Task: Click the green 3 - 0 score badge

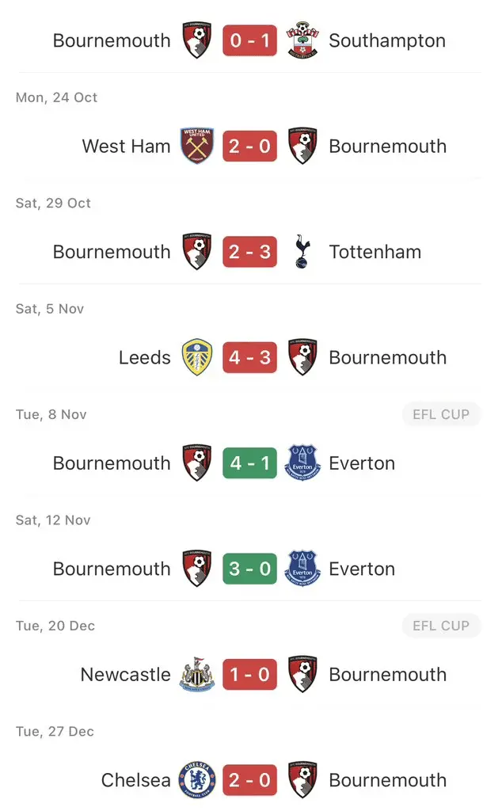Action: (249, 569)
